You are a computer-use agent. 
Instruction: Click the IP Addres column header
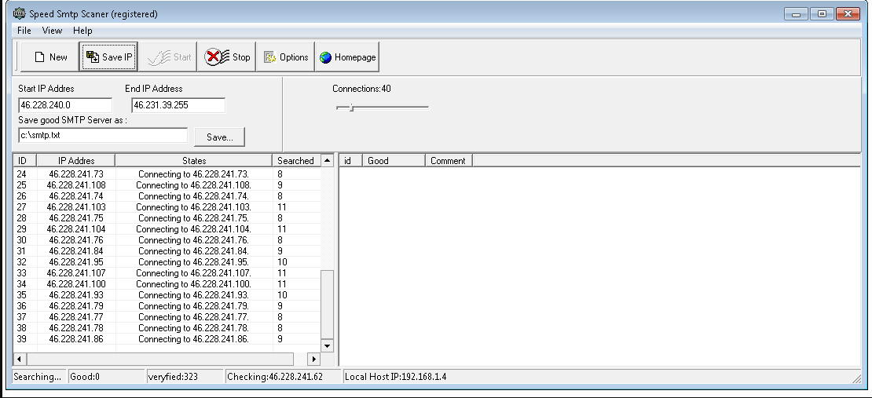[76, 161]
